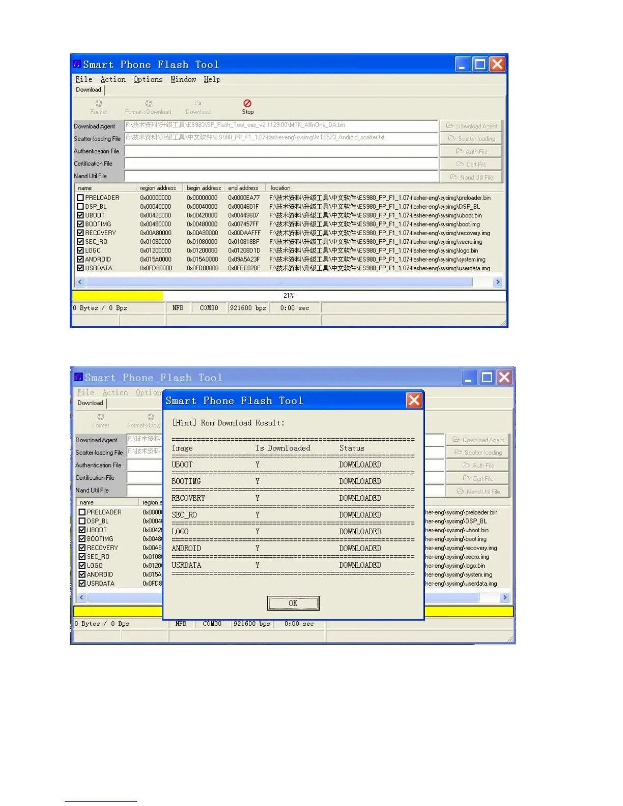Click Download Agent button in bottom window

[x=478, y=440]
